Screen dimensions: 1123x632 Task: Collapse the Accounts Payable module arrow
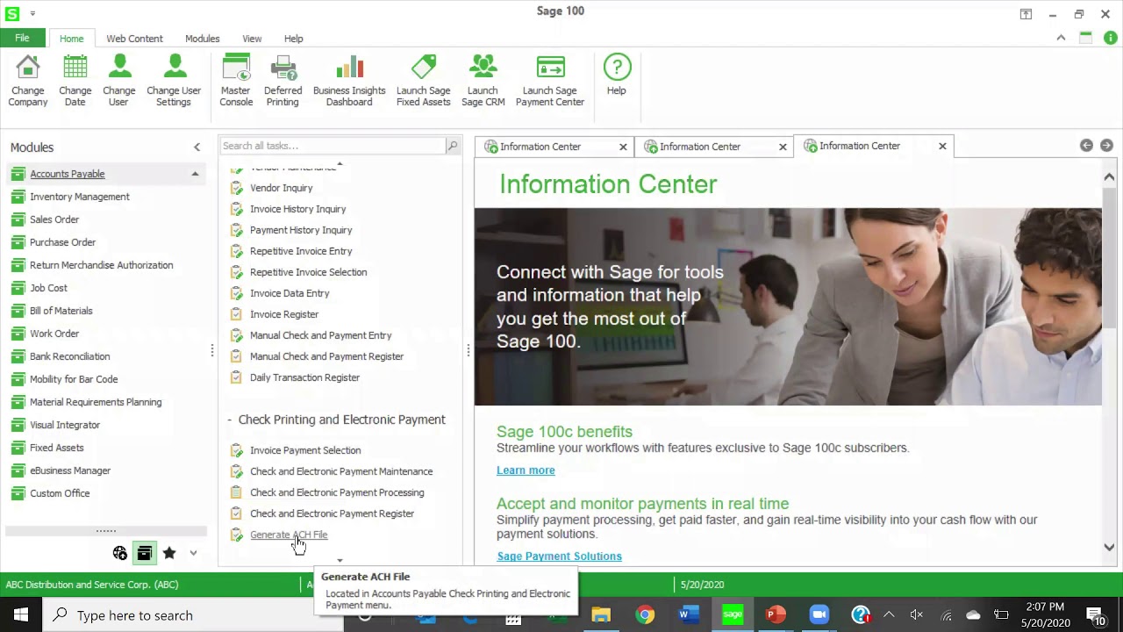tap(195, 174)
